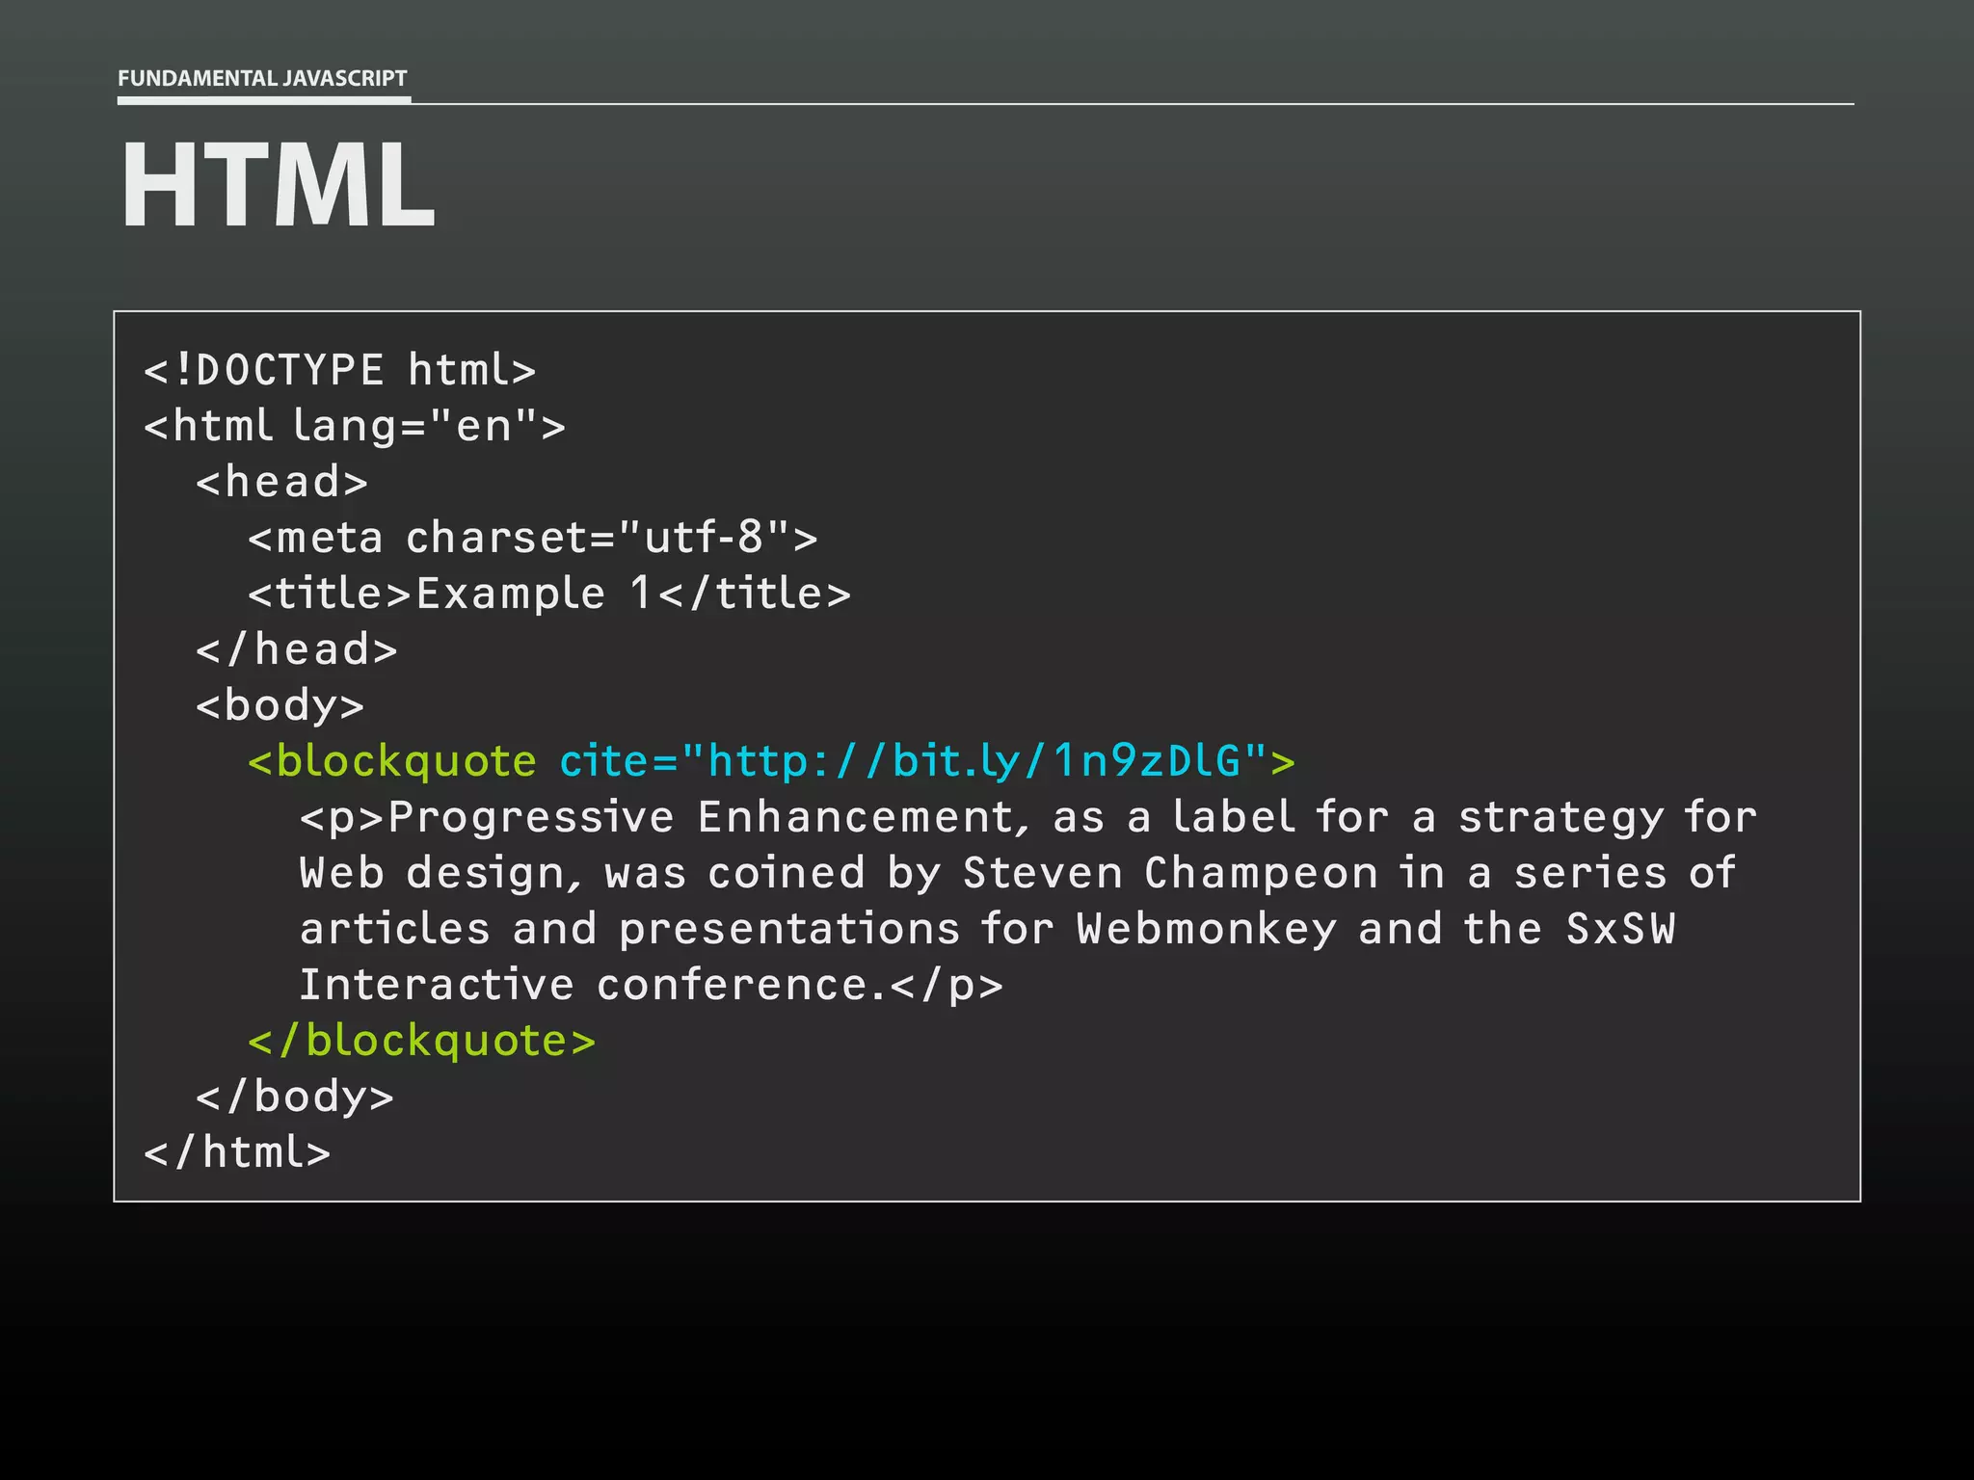Click the 'Web design' words in paragraph

tap(440, 874)
